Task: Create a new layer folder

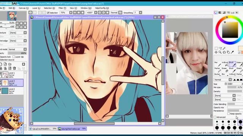Action: pos(10,64)
